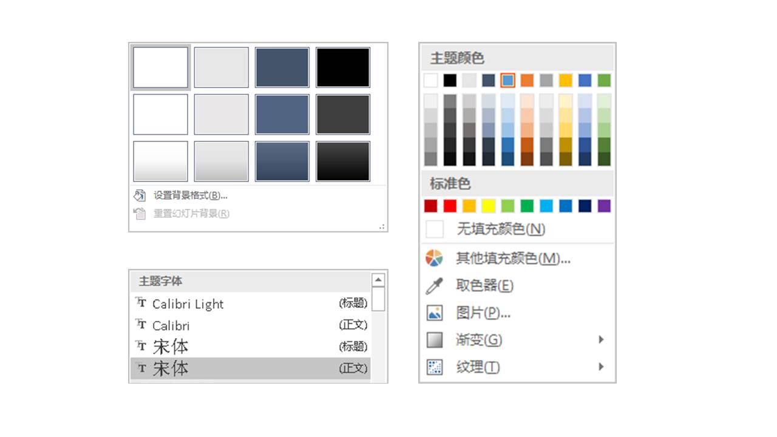Click the Reset Slide Background icon
This screenshot has height=437, width=777.
pyautogui.click(x=140, y=213)
